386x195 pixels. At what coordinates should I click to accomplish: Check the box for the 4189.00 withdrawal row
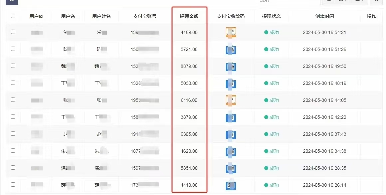click(13, 32)
